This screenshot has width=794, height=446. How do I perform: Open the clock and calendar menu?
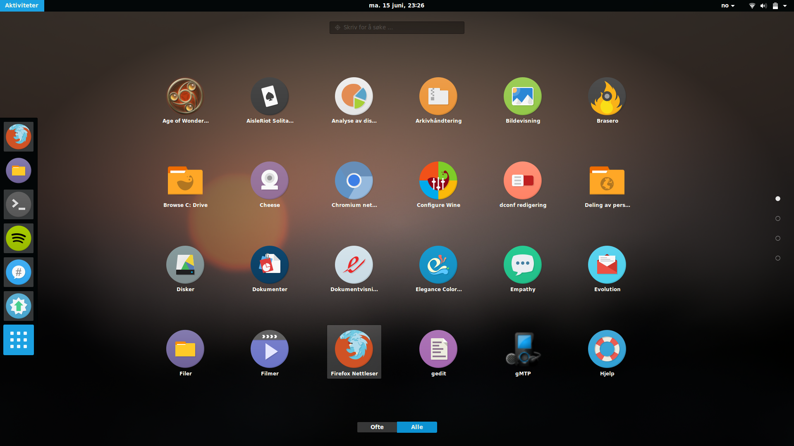point(397,5)
